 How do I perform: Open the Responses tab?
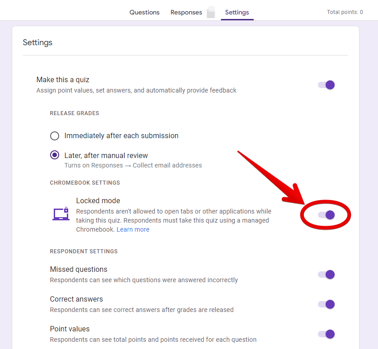coord(186,12)
